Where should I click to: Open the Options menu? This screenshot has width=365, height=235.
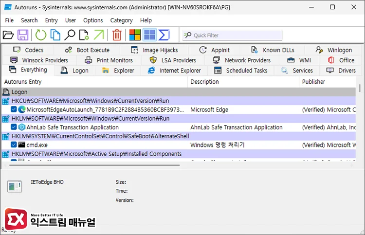[93, 20]
